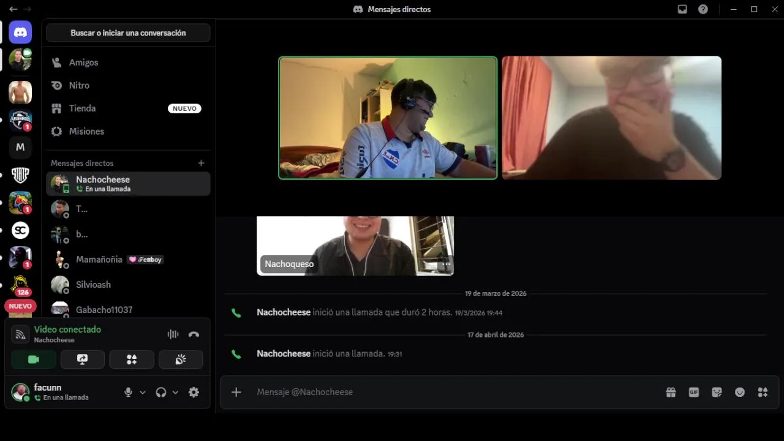The height and width of the screenshot is (441, 784).
Task: Open the Silvioash direct message
Action: tap(128, 284)
